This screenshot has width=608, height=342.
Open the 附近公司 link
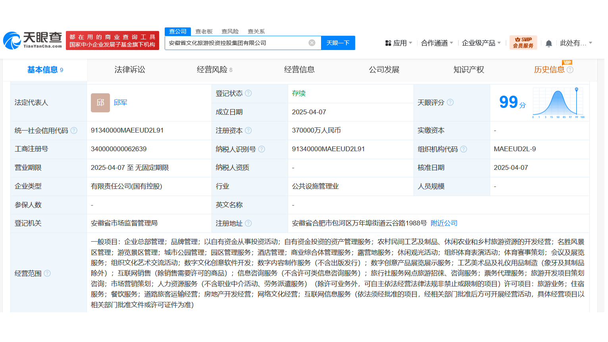pos(444,223)
